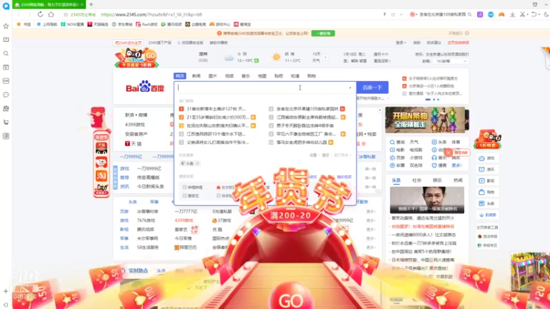Click 把2345设为主页 link
Viewport: 550px width, 309px height.
(x=129, y=43)
